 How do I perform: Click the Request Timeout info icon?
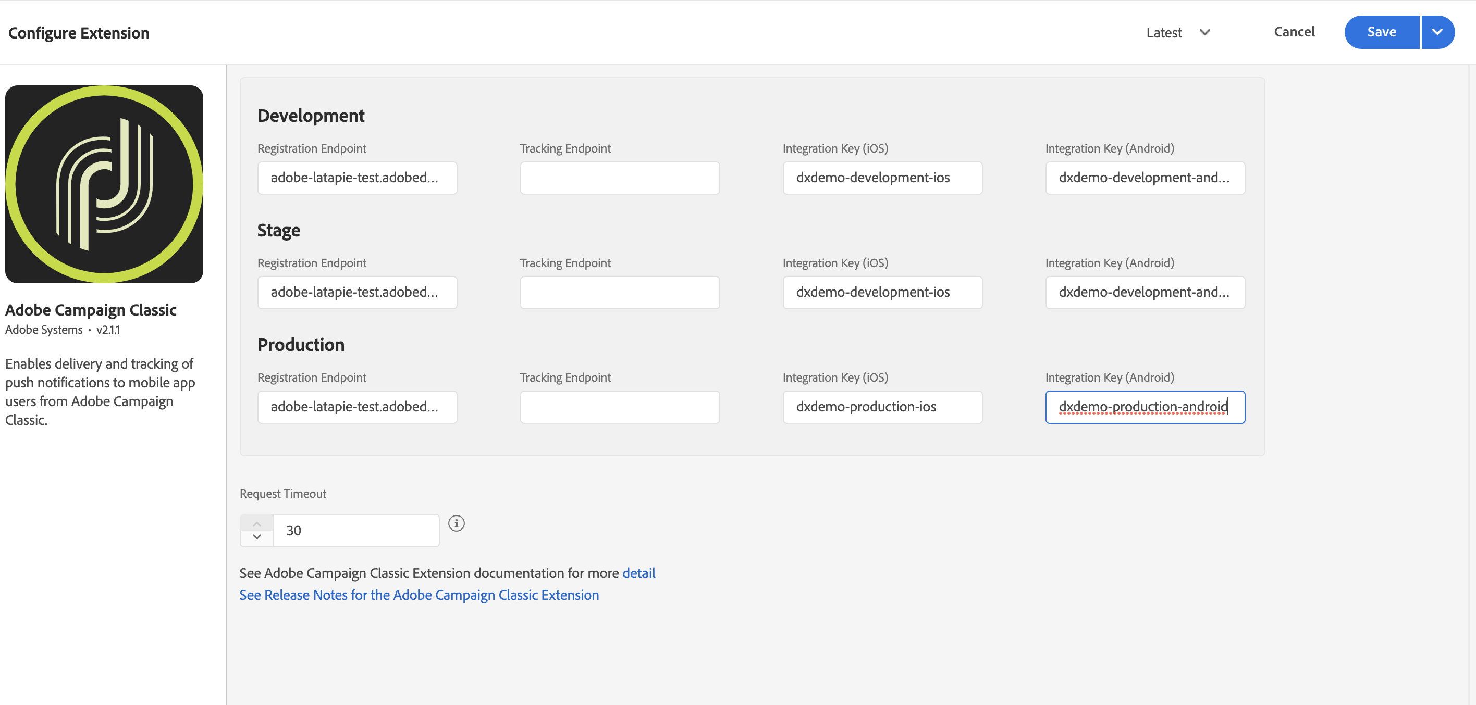pos(456,523)
